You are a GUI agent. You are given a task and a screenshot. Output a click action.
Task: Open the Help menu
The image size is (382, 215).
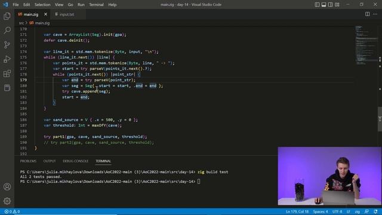click(x=112, y=5)
